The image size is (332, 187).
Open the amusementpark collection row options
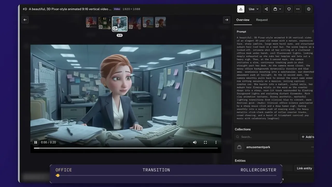312,147
